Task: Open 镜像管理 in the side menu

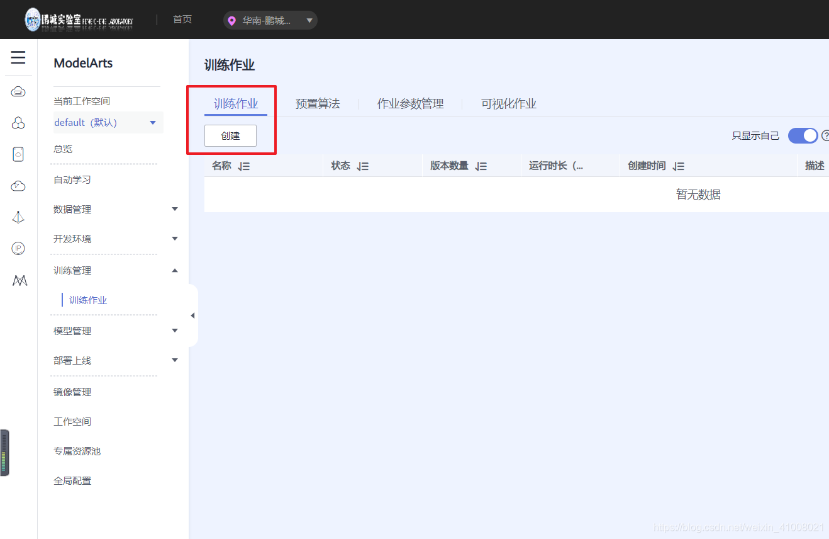Action: (x=72, y=392)
